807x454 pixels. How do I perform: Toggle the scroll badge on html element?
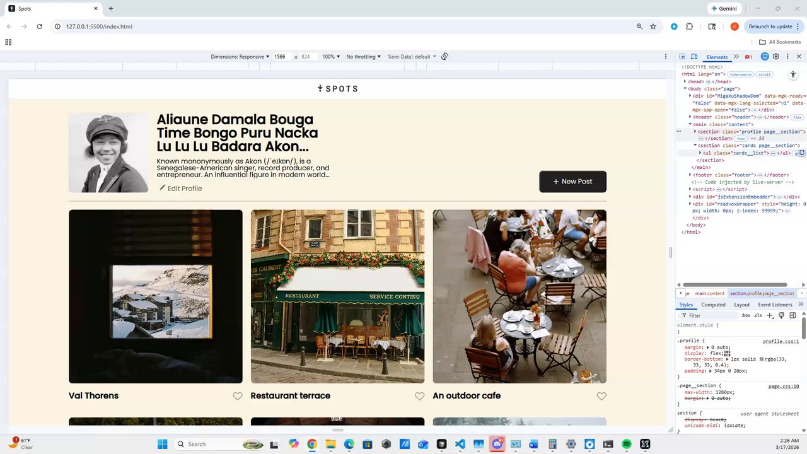pos(764,74)
